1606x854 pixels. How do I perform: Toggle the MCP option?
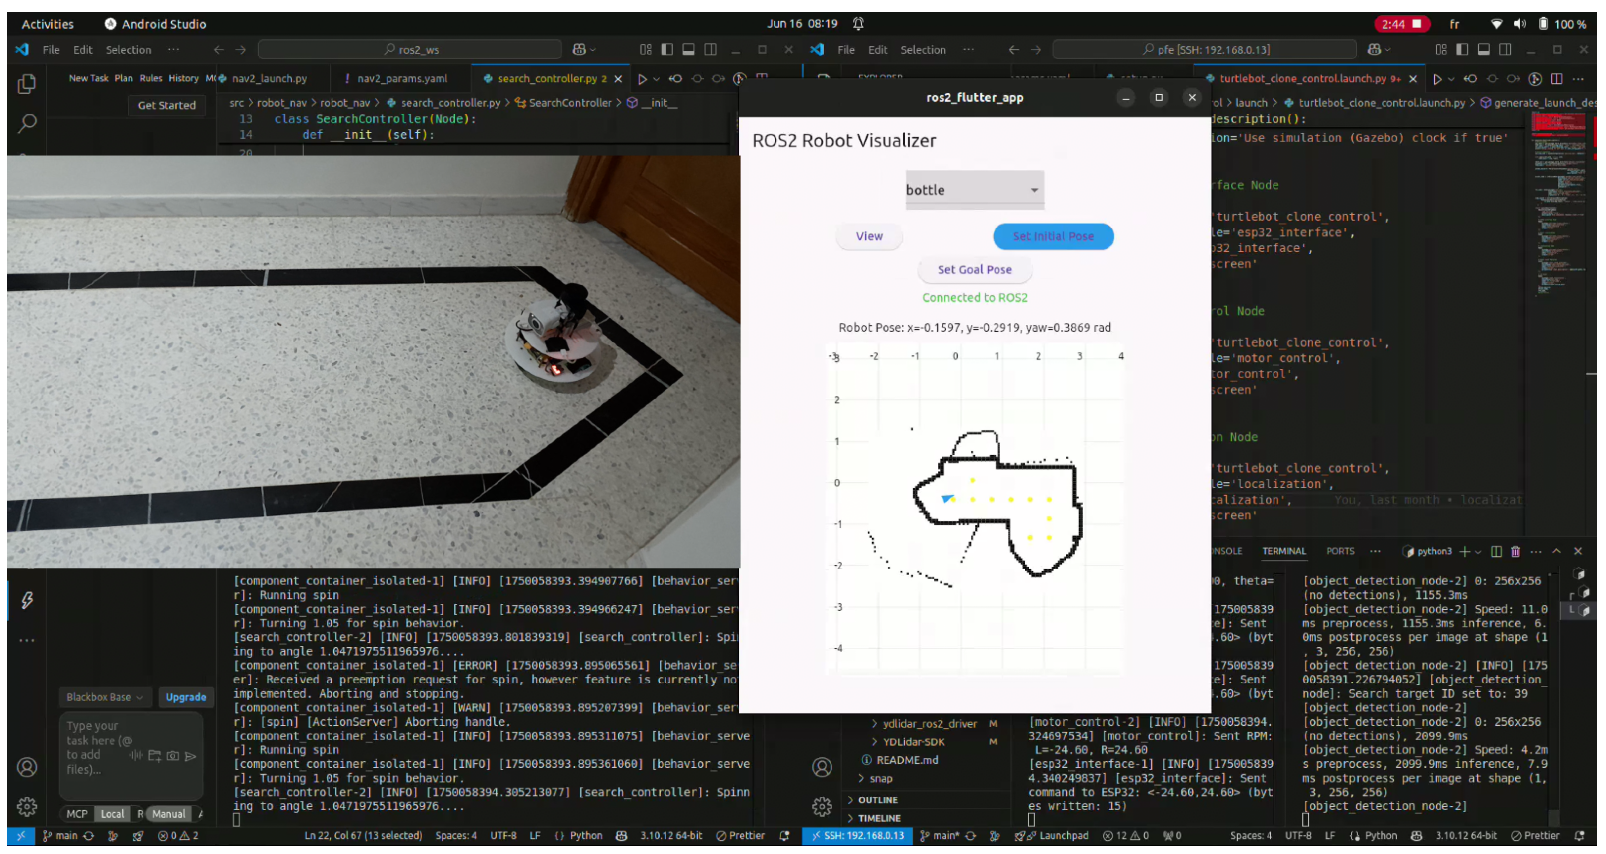pyautogui.click(x=77, y=814)
